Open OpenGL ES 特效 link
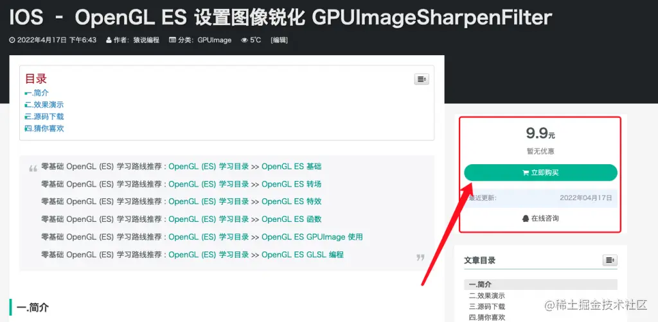Screen dimensions: 658x322 click(x=292, y=201)
